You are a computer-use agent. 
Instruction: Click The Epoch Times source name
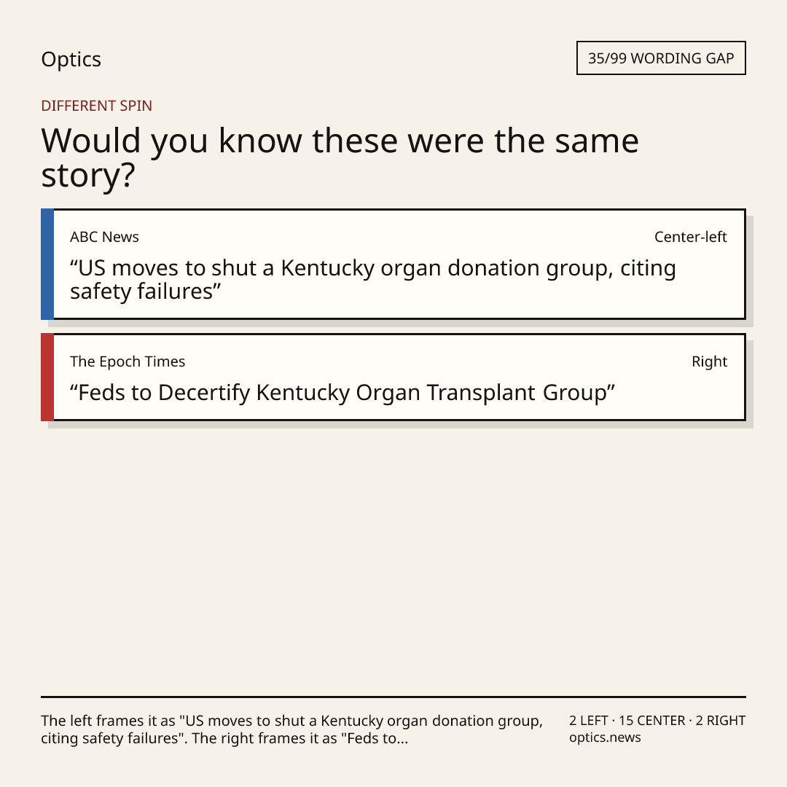click(128, 361)
